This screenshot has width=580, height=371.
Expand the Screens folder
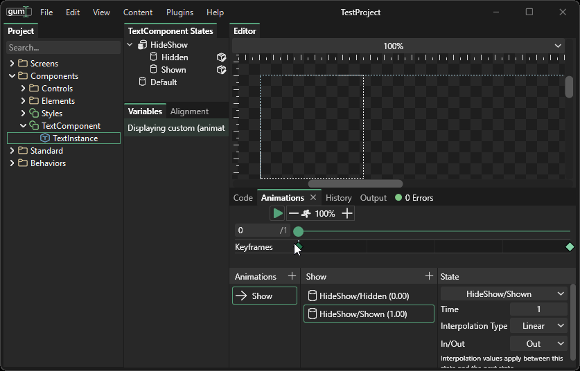point(12,64)
